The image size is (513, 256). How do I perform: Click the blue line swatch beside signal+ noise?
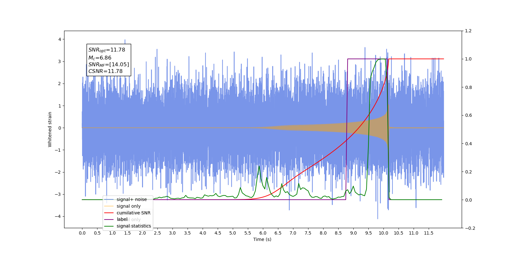click(109, 199)
